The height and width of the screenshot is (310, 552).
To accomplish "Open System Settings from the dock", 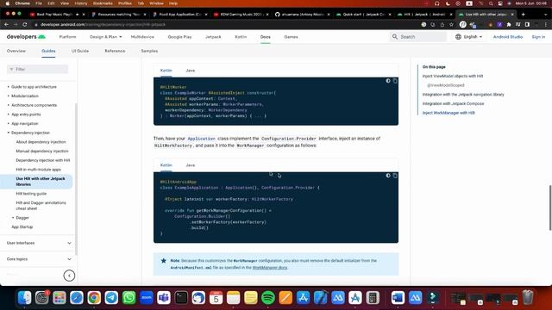I will (42, 298).
